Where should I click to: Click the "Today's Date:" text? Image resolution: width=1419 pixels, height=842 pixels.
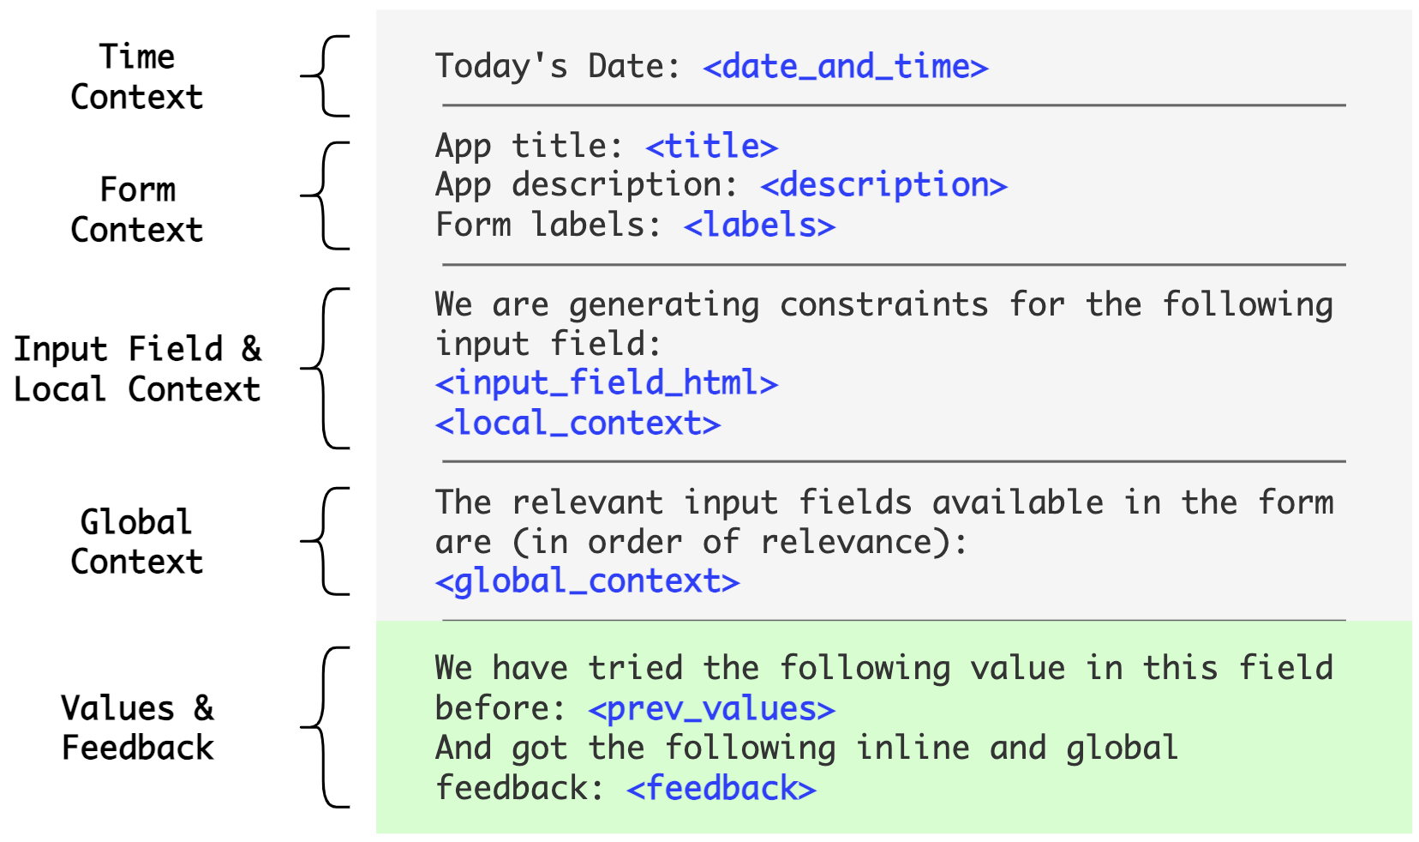pyautogui.click(x=558, y=67)
